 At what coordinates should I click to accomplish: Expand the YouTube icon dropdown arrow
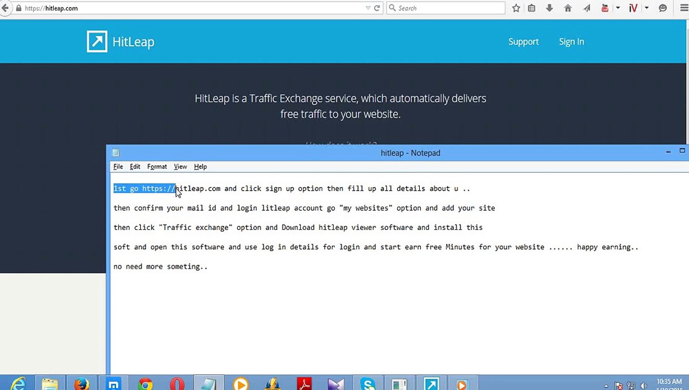point(617,8)
